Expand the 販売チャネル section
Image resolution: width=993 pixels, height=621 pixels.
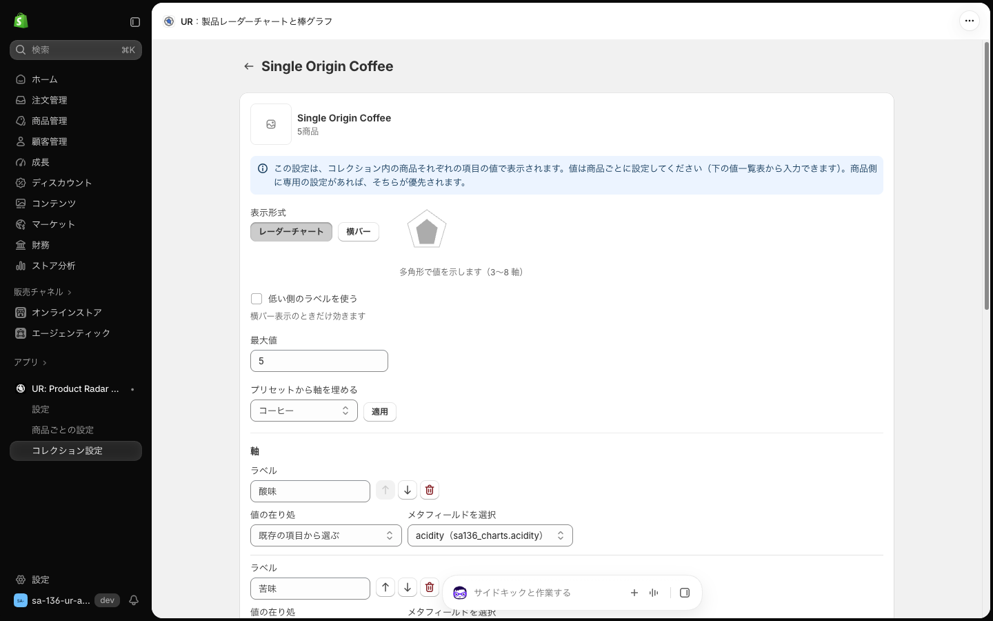43,292
